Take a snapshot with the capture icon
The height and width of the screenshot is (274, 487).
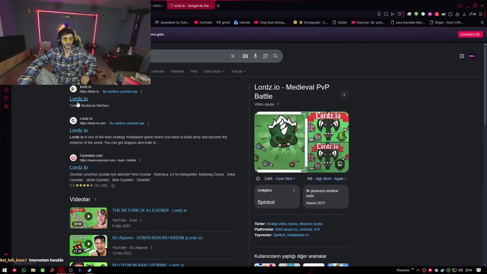click(386, 14)
